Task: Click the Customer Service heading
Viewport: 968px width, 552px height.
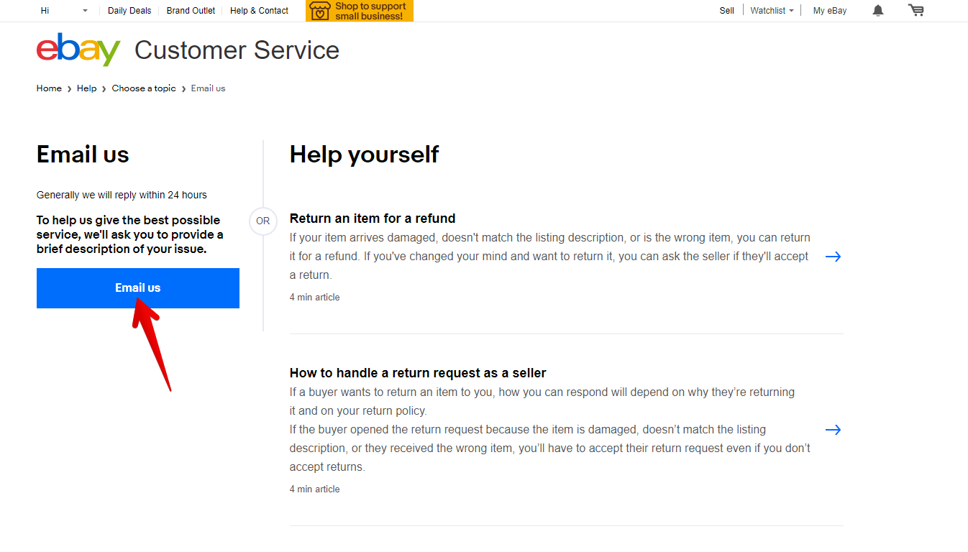Action: (x=237, y=50)
